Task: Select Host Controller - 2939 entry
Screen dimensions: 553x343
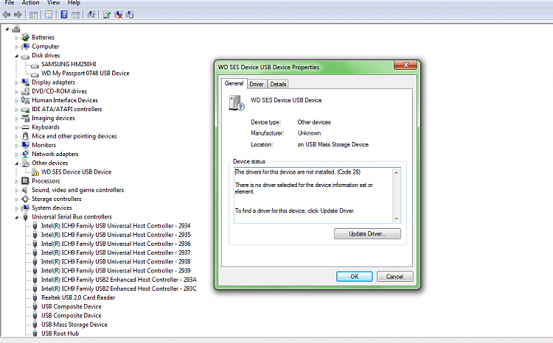Action: point(116,271)
